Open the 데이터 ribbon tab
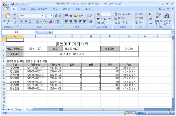The height and width of the screenshot is (116, 176). coord(66,9)
